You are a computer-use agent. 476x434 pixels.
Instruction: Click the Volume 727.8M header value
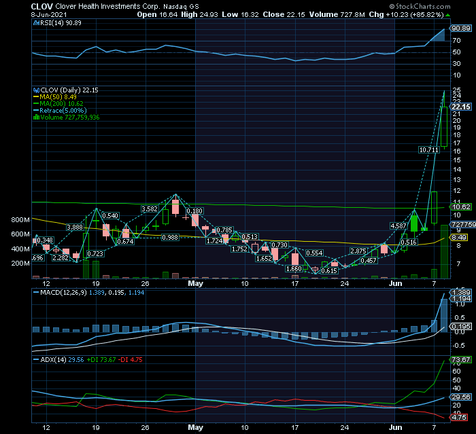(337, 14)
